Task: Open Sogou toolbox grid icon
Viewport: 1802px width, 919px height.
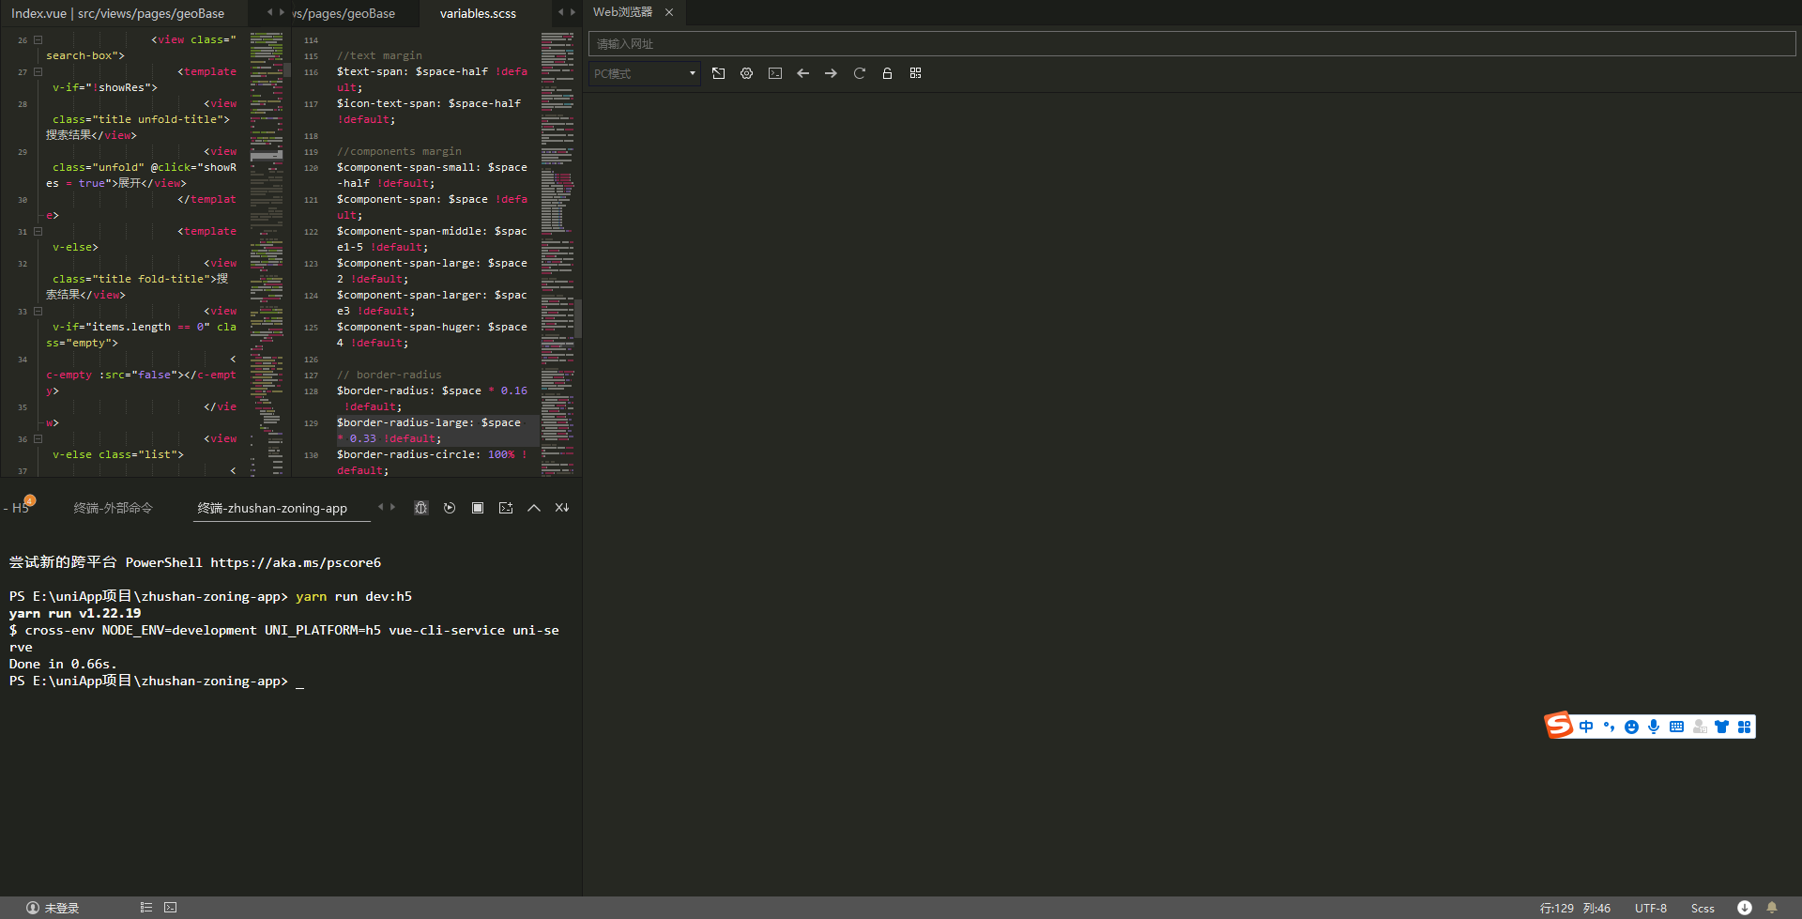Action: coord(1744,727)
